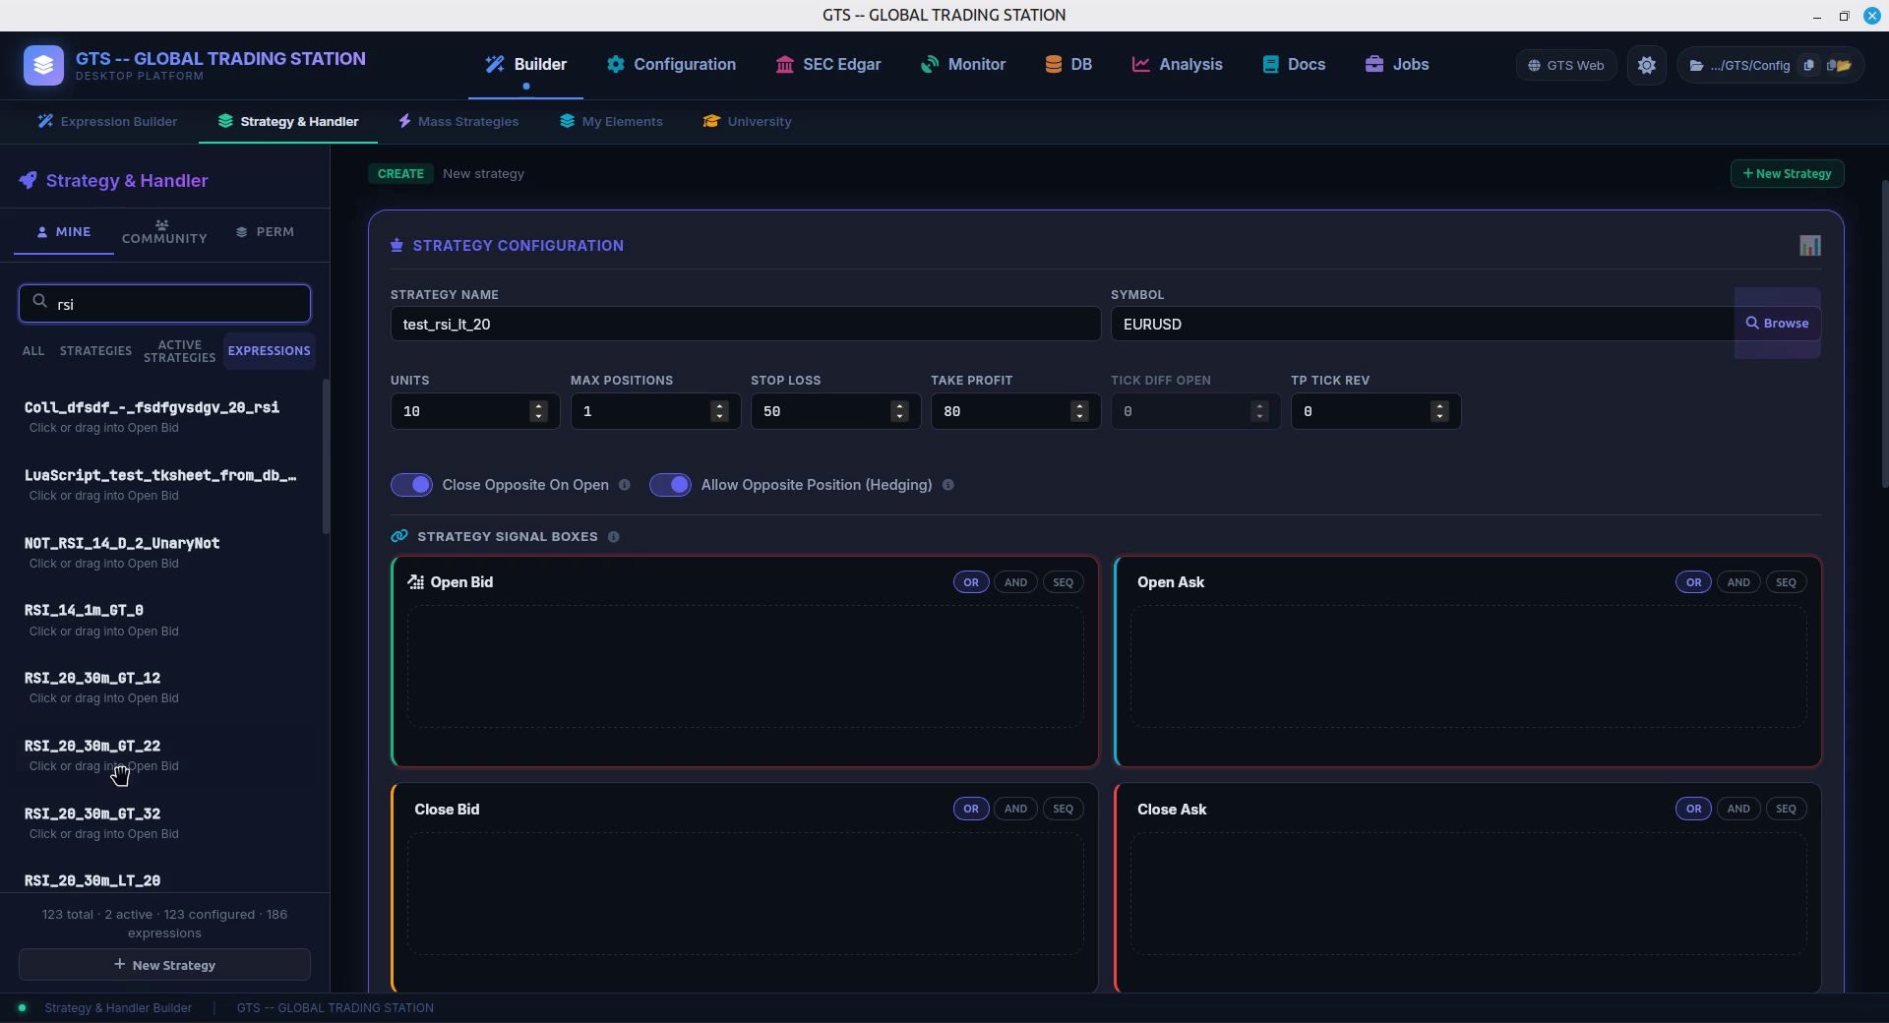Viewport: 1889px width, 1023px height.
Task: Open the GTS Web button
Action: [x=1565, y=65]
